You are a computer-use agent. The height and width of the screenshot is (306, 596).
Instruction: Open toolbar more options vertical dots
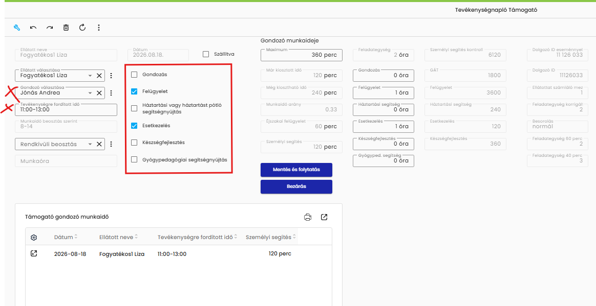tap(99, 28)
